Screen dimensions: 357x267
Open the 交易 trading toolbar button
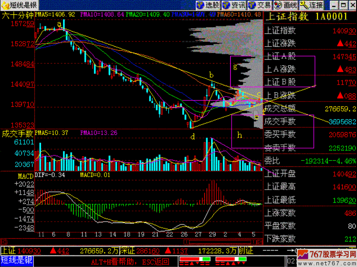(x=259, y=5)
